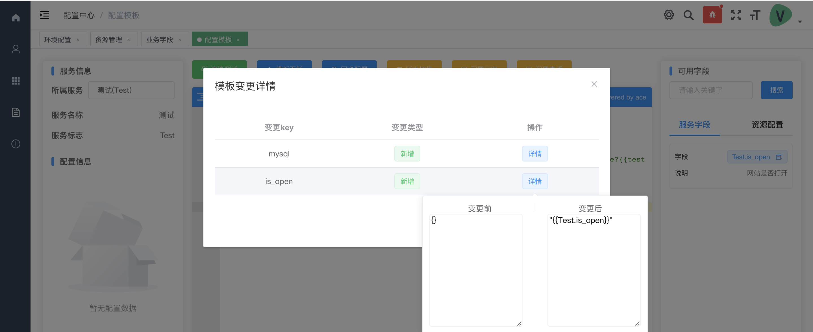Open the 所属服务 service selector

[131, 90]
